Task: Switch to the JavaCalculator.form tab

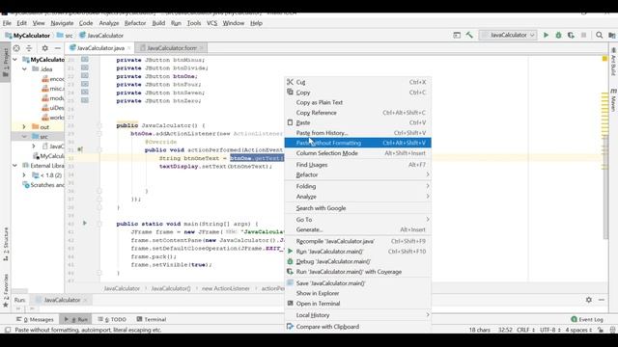Action: point(171,48)
